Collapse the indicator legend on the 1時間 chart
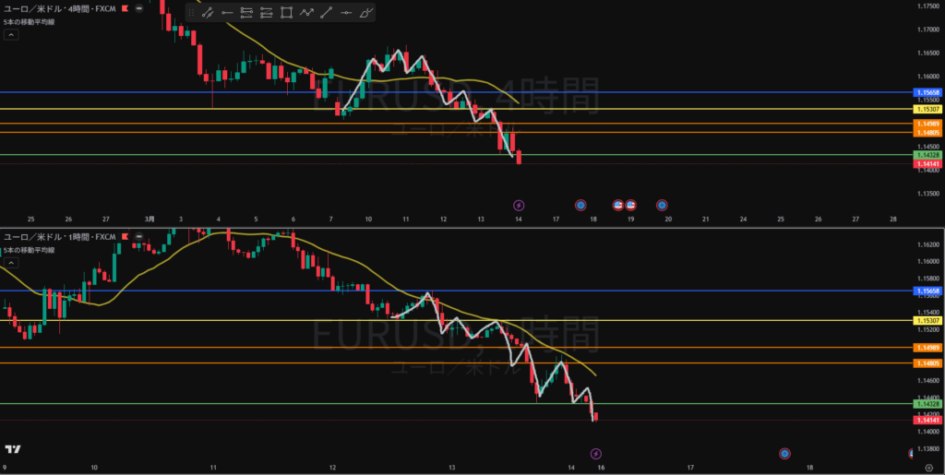Viewport: 945px width, 475px height. pyautogui.click(x=11, y=264)
